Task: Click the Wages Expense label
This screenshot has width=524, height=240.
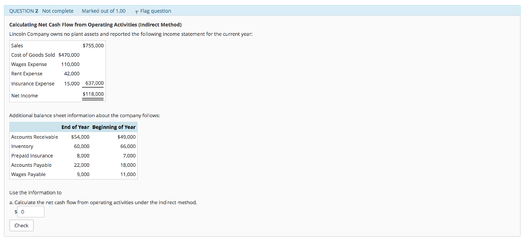Action: (x=29, y=64)
